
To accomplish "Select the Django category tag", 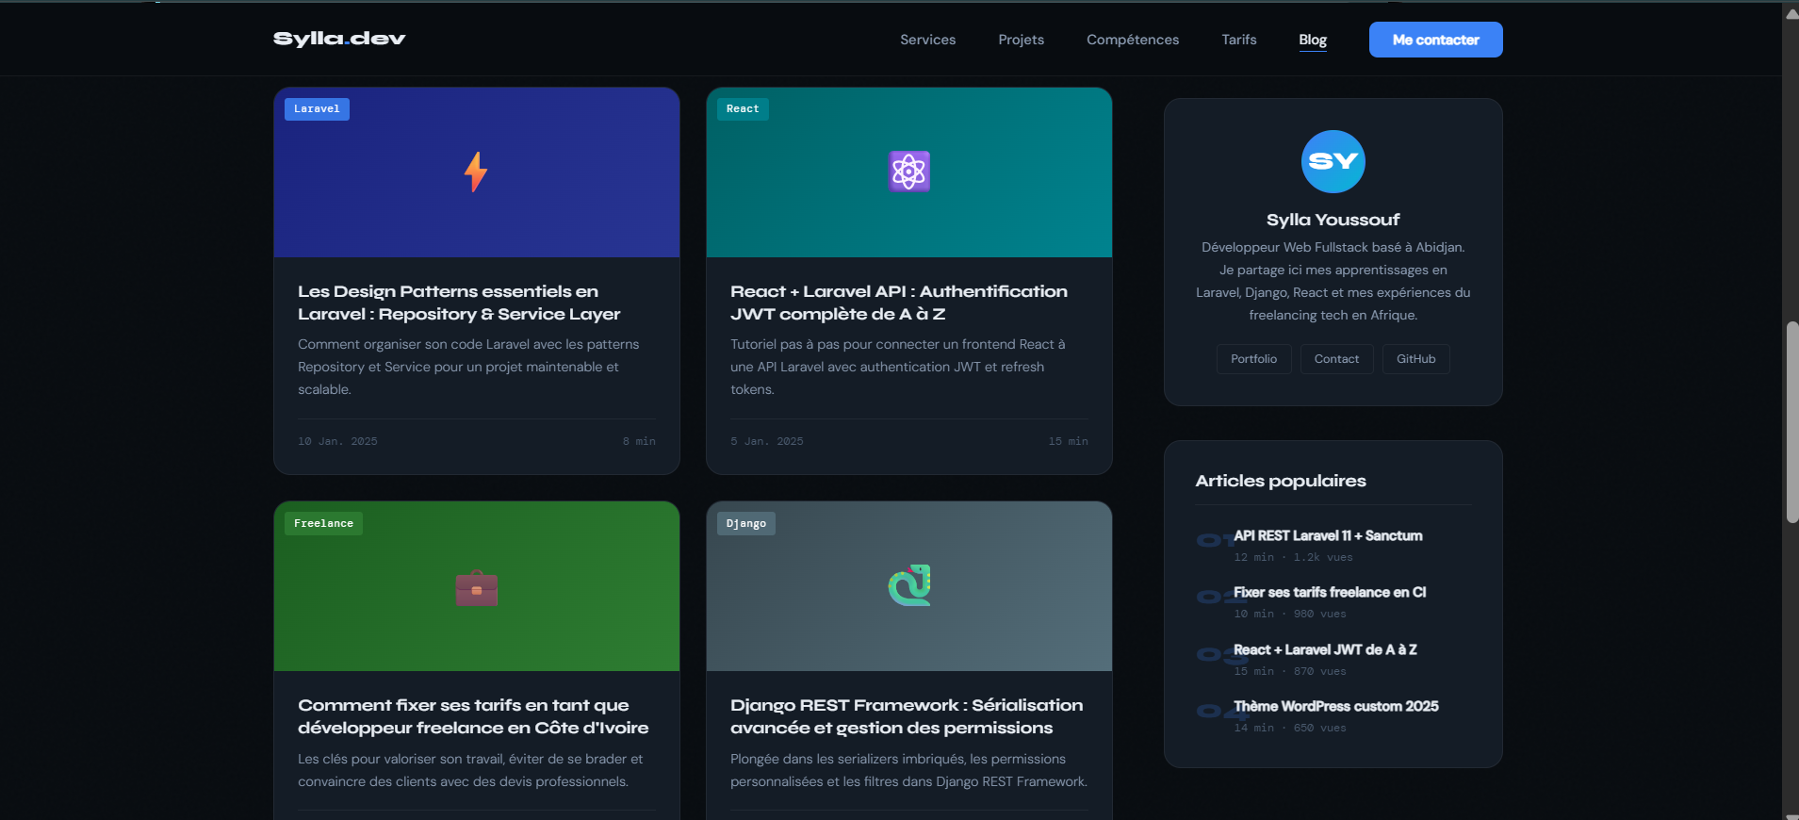I will [x=745, y=524].
